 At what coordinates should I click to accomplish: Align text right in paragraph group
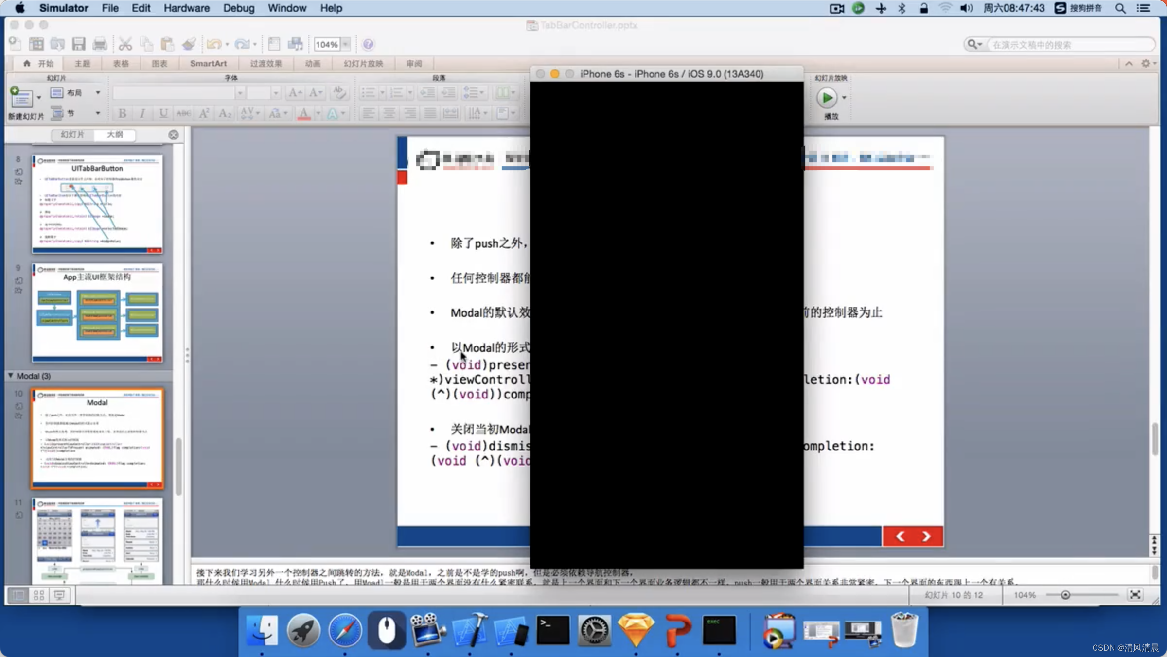click(x=410, y=113)
